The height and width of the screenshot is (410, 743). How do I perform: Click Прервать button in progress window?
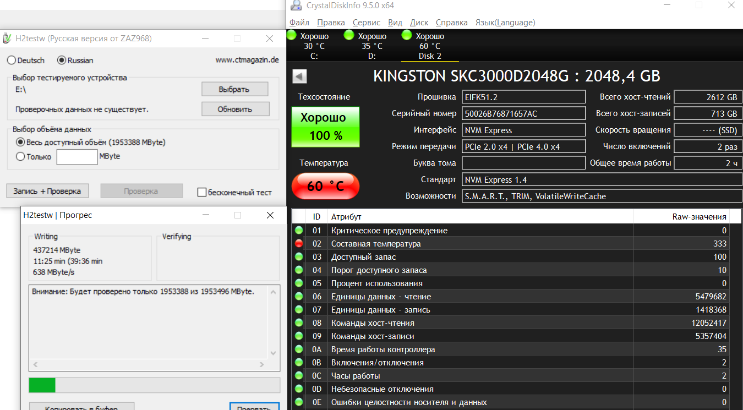click(254, 406)
